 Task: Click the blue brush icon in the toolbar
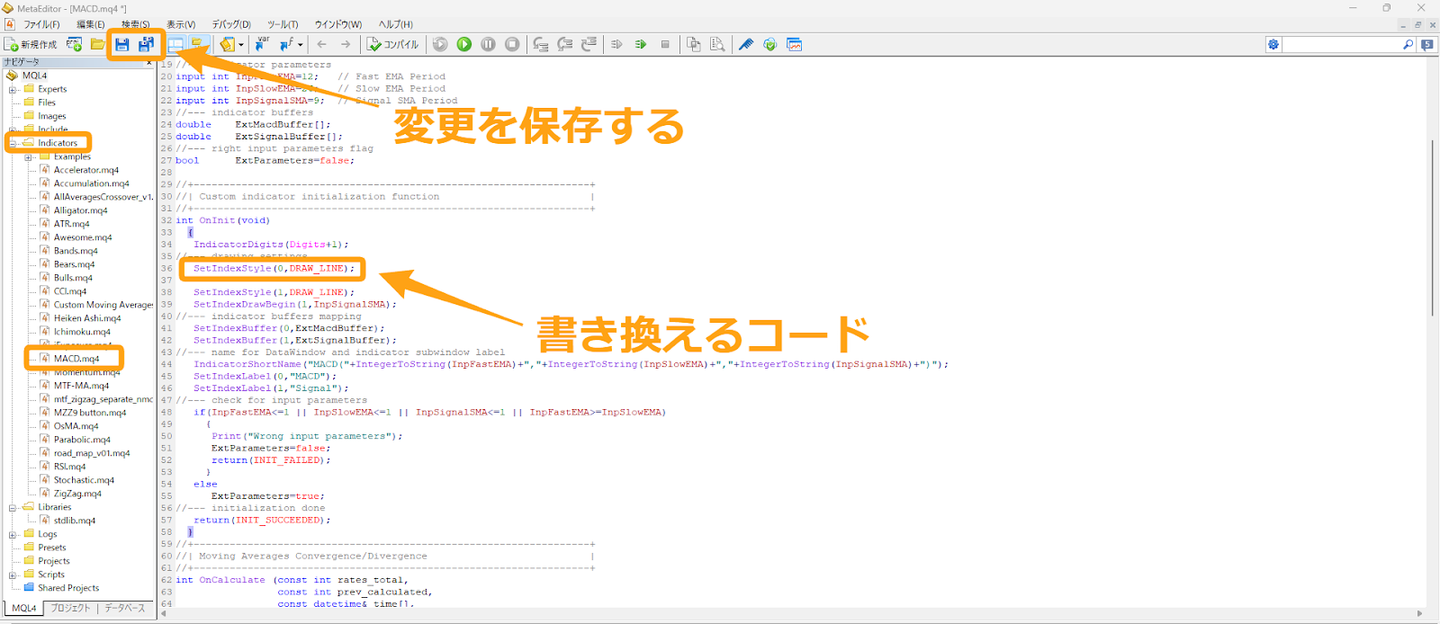tap(746, 44)
